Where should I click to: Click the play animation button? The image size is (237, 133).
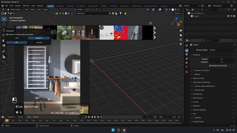(x=95, y=117)
